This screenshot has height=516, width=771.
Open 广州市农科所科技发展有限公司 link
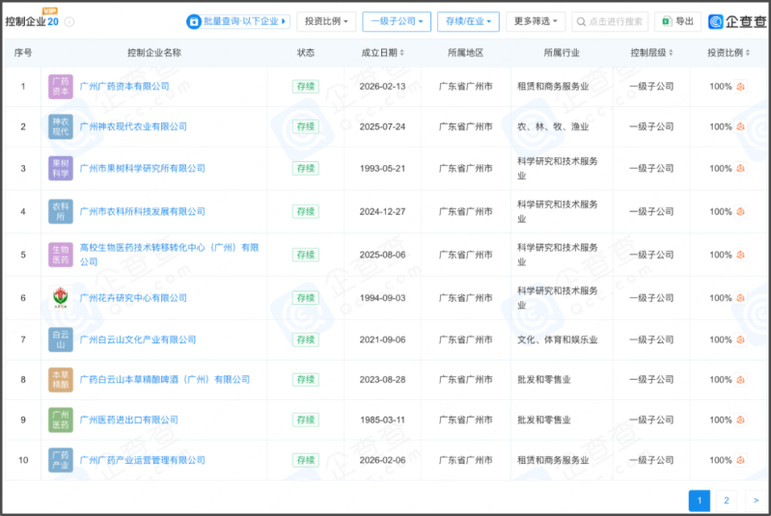click(142, 212)
